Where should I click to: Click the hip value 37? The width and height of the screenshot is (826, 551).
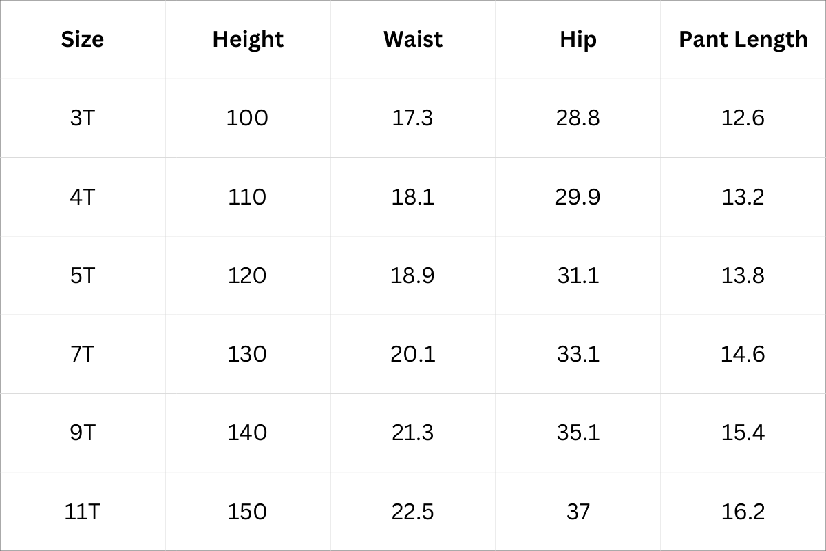578,512
